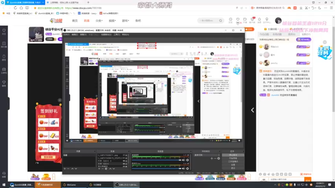
Task: Click the search magnifier icon in Douyu header
Action: pos(221,20)
